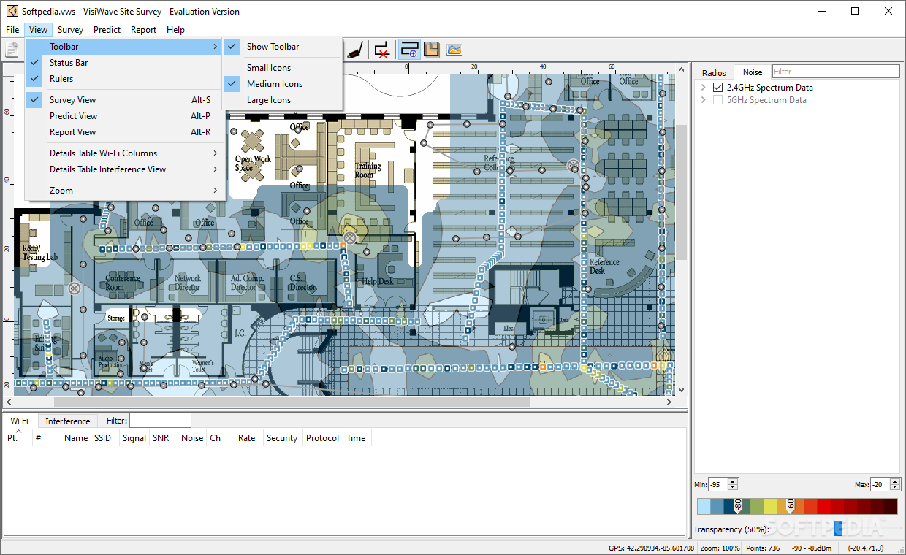Click the crossed-circle access point near Help Desk
Image resolution: width=906 pixels, height=555 pixels.
[350, 238]
